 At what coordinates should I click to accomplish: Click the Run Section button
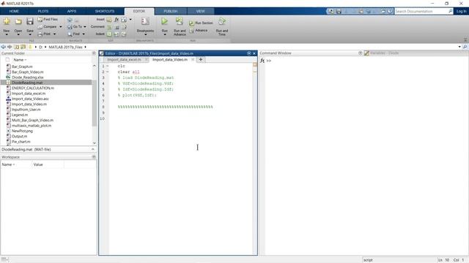point(201,23)
